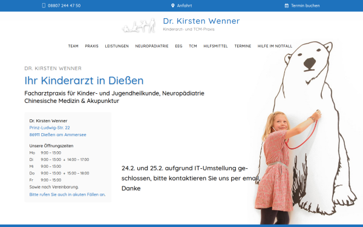The width and height of the screenshot is (363, 227).
Task: Click the map pin icon beside Anfahrt
Action: tap(172, 5)
